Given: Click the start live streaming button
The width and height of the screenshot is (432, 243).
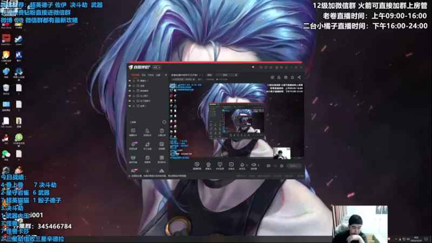Looking at the screenshot, I should click(294, 166).
